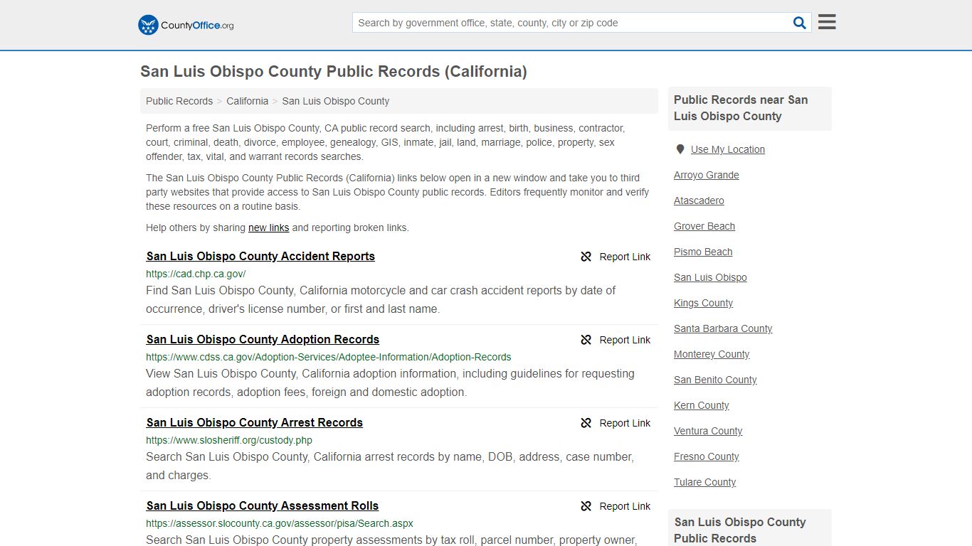Image resolution: width=972 pixels, height=546 pixels.
Task: Open Fresno County link
Action: 707,456
